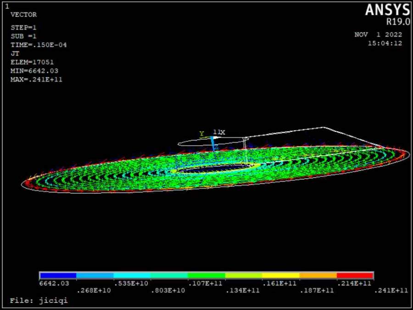This screenshot has width=413, height=310.
Task: Click the NOV 1 2022 date stamp
Action: [378, 35]
